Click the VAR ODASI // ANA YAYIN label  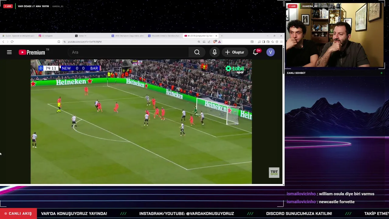(x=33, y=6)
